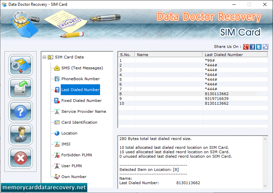This screenshot has width=273, height=193.
Task: Click the Last Dialed Number column header
Action: tap(235, 55)
